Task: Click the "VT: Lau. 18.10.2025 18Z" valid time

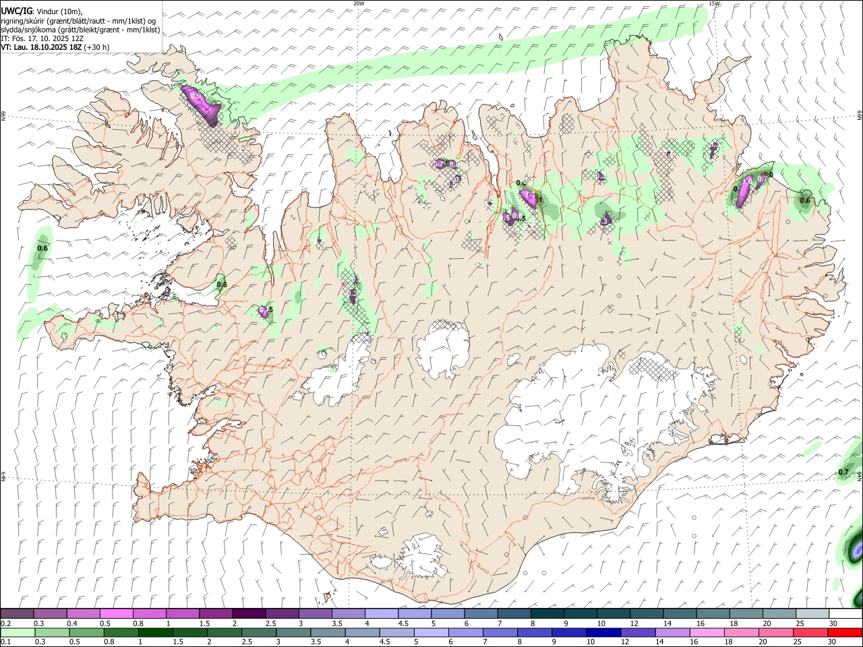Action: pyautogui.click(x=42, y=47)
